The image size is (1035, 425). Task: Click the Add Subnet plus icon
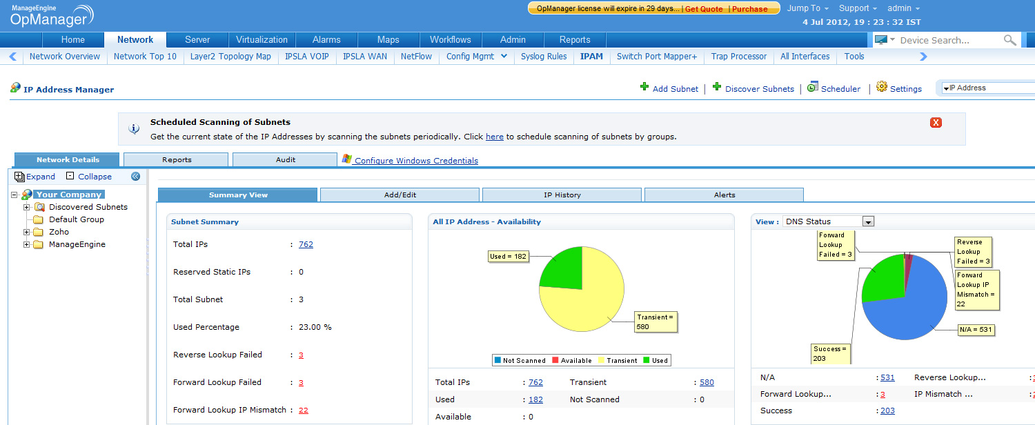coord(644,87)
